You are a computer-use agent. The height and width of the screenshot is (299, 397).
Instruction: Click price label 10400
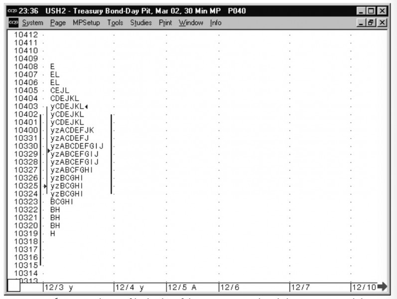click(x=26, y=130)
